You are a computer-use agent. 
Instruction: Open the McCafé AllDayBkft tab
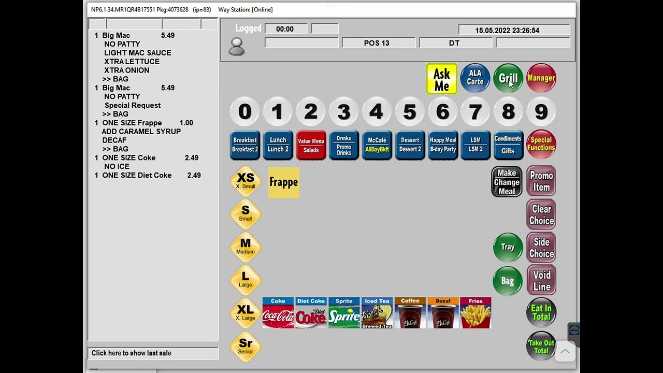[377, 145]
